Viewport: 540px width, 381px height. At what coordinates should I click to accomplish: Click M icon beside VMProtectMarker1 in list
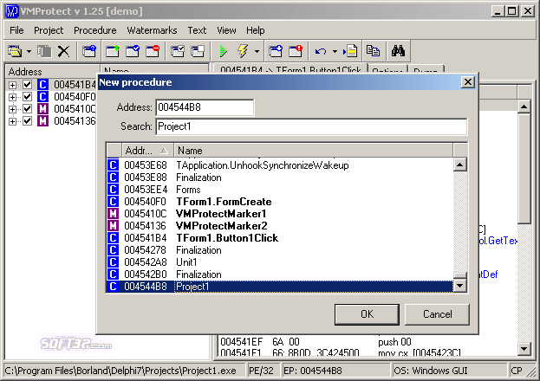point(113,214)
